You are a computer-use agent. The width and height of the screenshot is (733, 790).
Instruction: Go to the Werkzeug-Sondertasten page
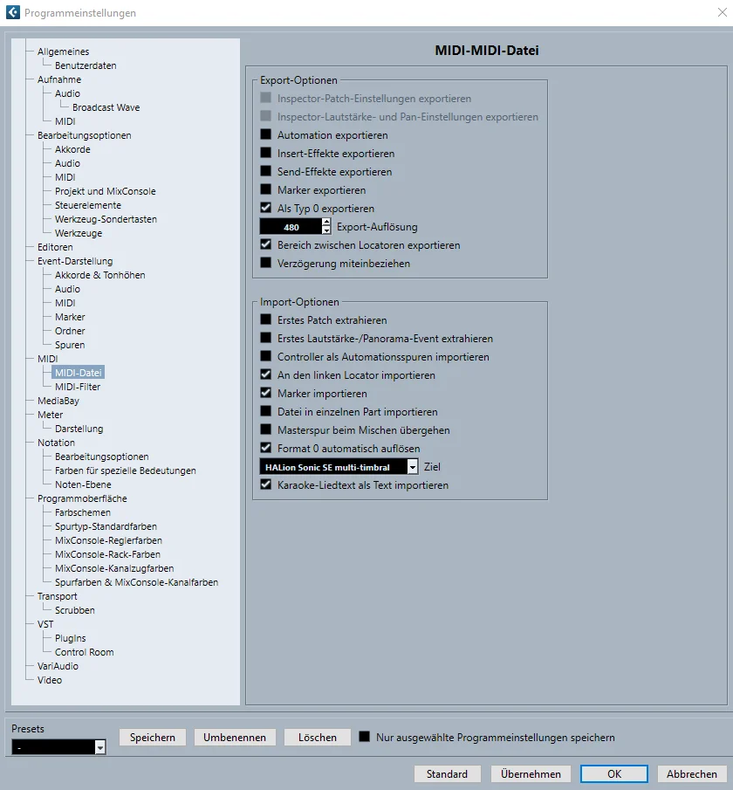coord(106,219)
